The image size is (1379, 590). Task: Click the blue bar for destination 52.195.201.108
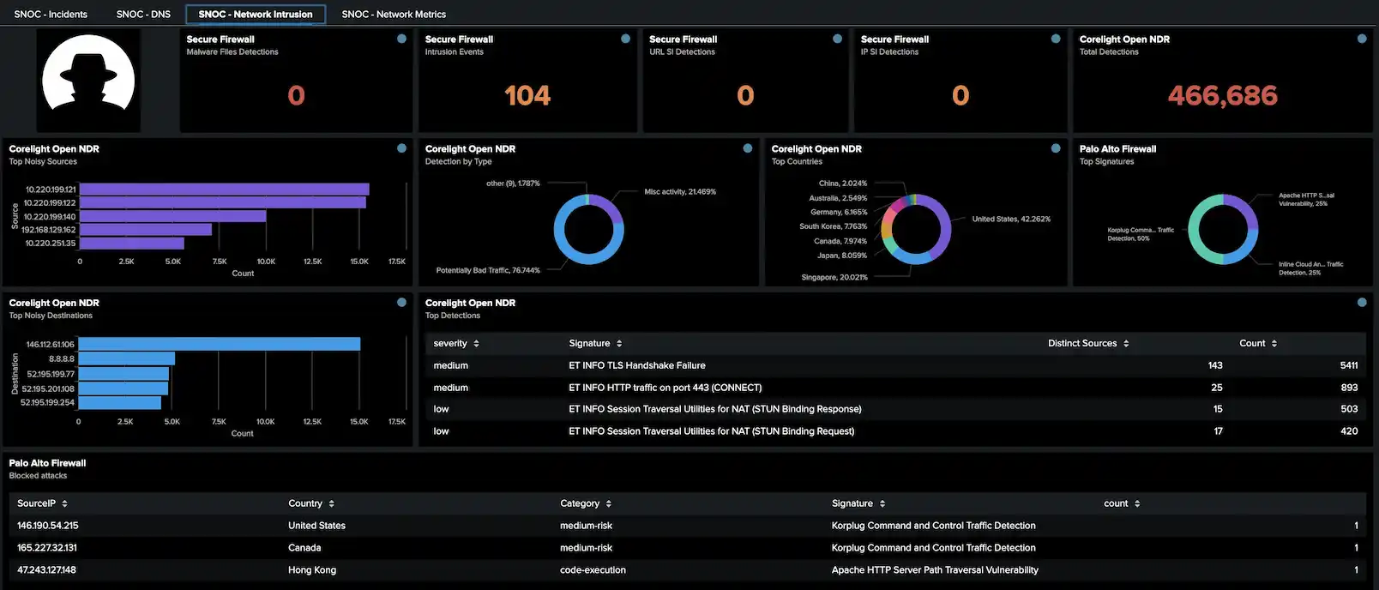(123, 388)
